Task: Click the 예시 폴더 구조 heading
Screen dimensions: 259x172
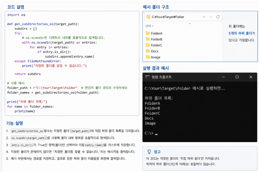Action: (x=156, y=7)
